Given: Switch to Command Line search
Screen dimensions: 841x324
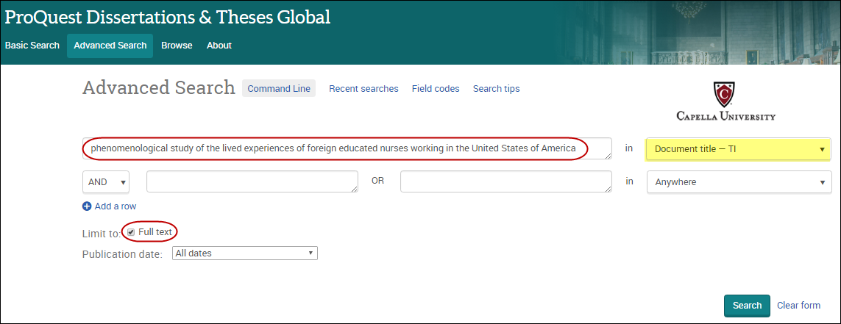Looking at the screenshot, I should pyautogui.click(x=279, y=88).
